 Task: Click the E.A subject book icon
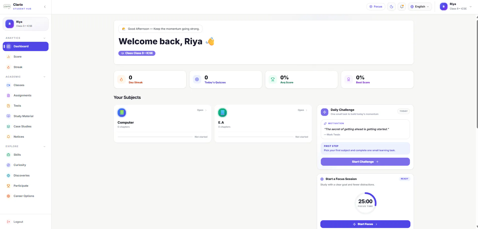pyautogui.click(x=222, y=113)
